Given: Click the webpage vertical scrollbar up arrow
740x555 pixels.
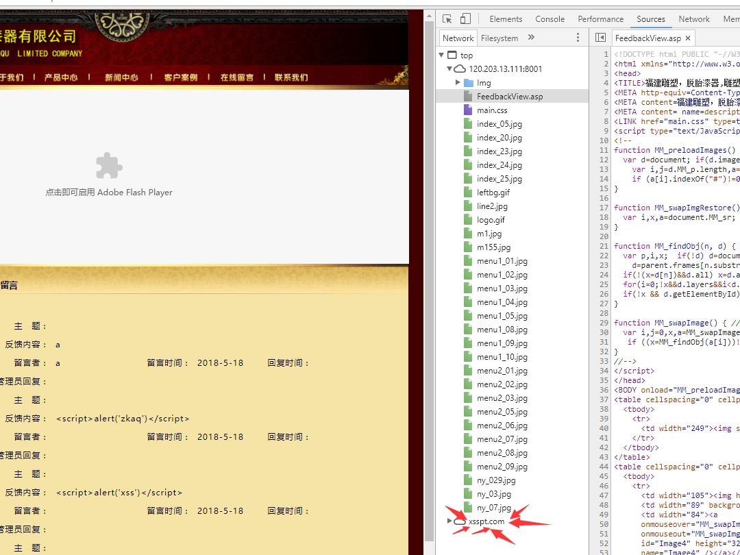Looking at the screenshot, I should coord(430,16).
